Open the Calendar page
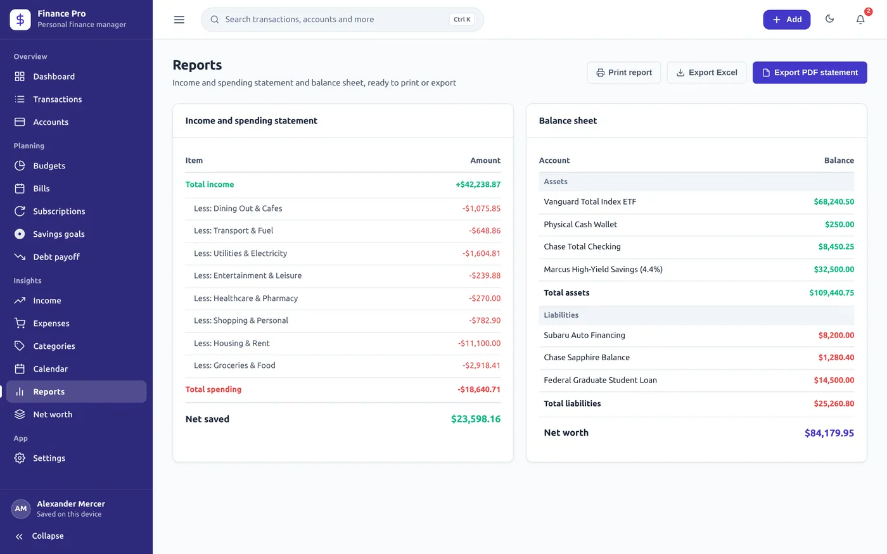The width and height of the screenshot is (887, 554). (x=76, y=369)
